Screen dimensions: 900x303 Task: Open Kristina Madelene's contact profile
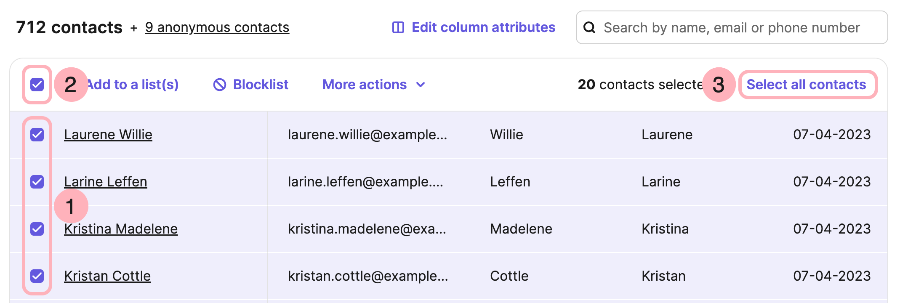click(x=121, y=229)
